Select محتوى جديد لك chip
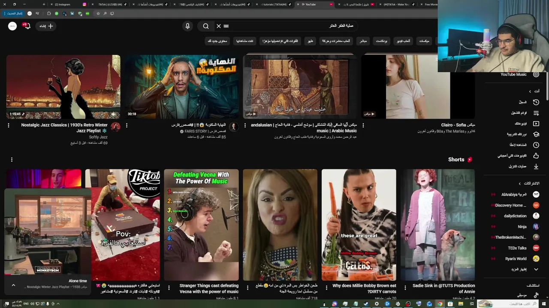 (x=217, y=41)
